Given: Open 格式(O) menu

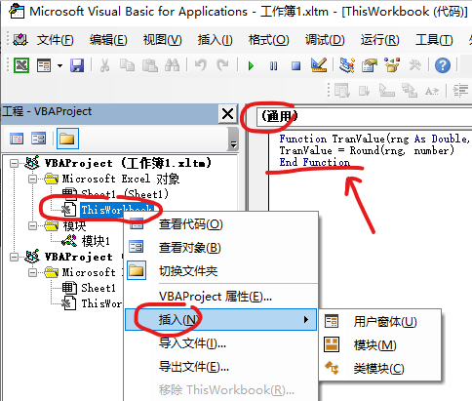Looking at the screenshot, I should (x=268, y=40).
